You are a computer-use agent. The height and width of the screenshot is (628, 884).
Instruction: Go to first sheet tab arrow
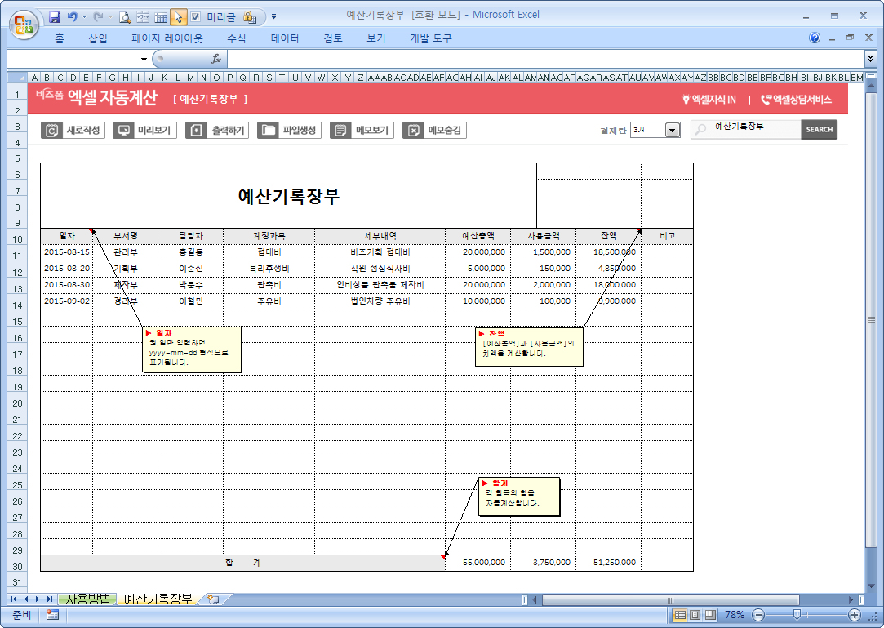(14, 599)
